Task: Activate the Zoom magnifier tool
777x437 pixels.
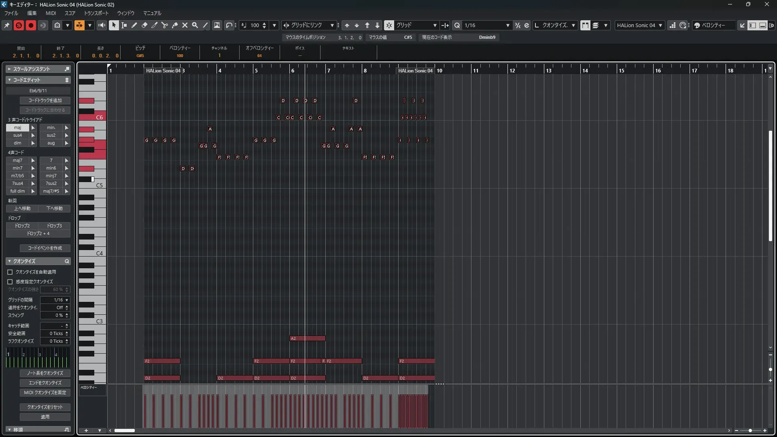Action: click(195, 25)
